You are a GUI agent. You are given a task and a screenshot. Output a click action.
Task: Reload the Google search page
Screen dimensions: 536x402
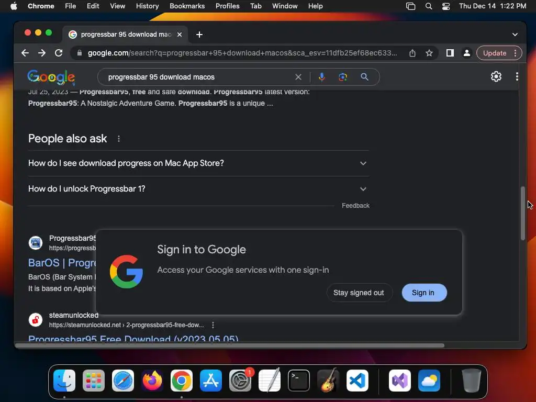(x=59, y=53)
